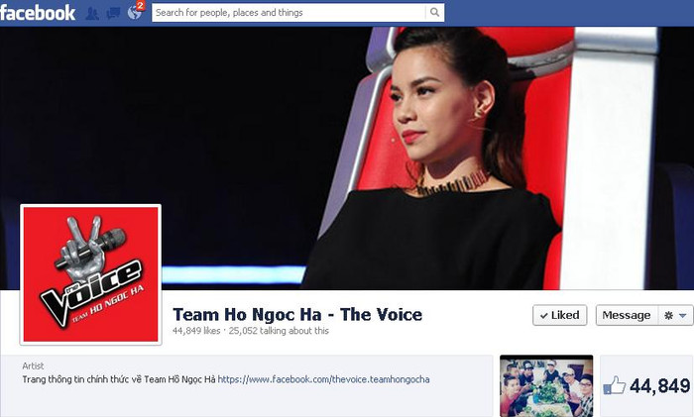Click the Team Ho Ngoc Ha page title
694x417 pixels.
[x=297, y=314]
